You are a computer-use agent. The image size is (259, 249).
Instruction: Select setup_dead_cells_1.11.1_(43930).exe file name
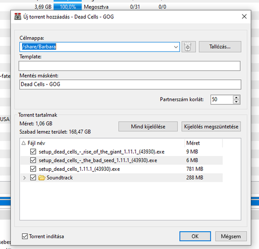point(79,169)
